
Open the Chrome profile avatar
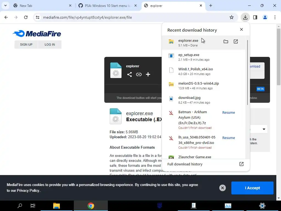(265, 17)
